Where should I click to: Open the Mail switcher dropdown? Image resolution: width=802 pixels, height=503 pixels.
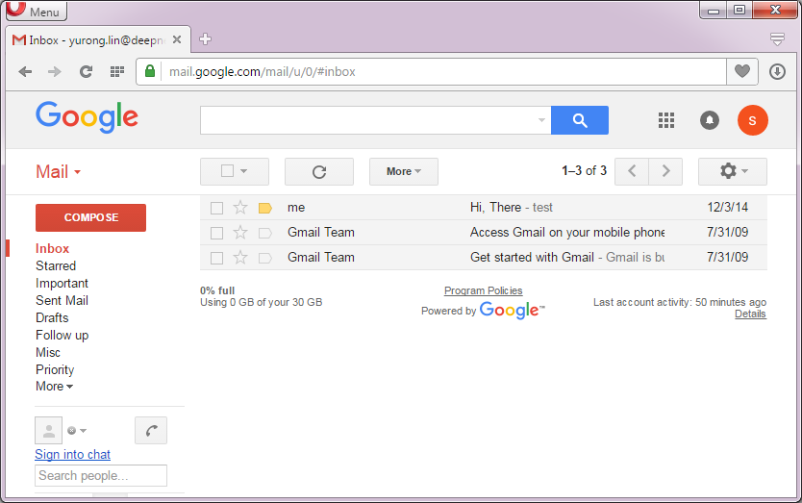[x=59, y=171]
